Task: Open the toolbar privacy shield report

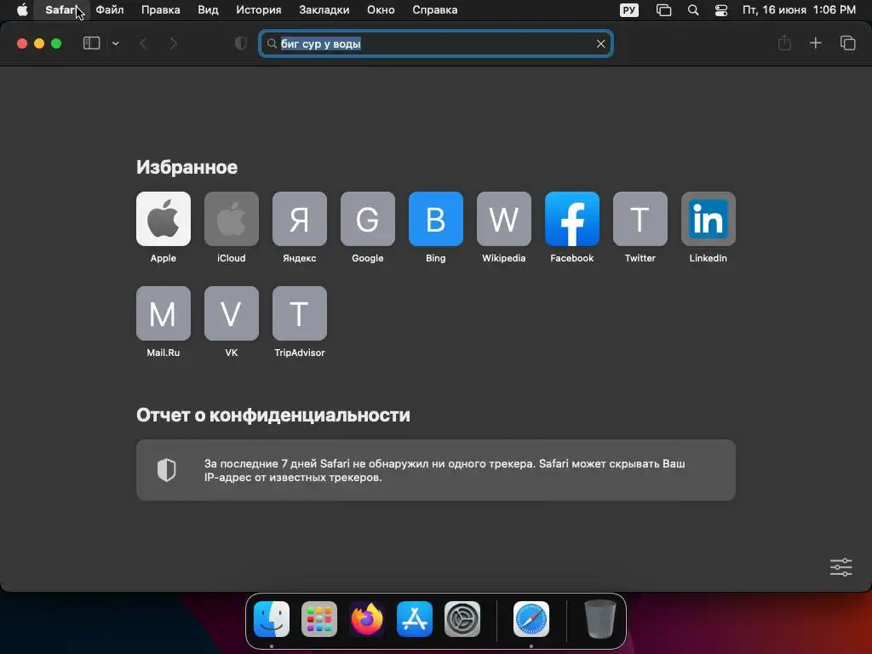Action: click(241, 43)
